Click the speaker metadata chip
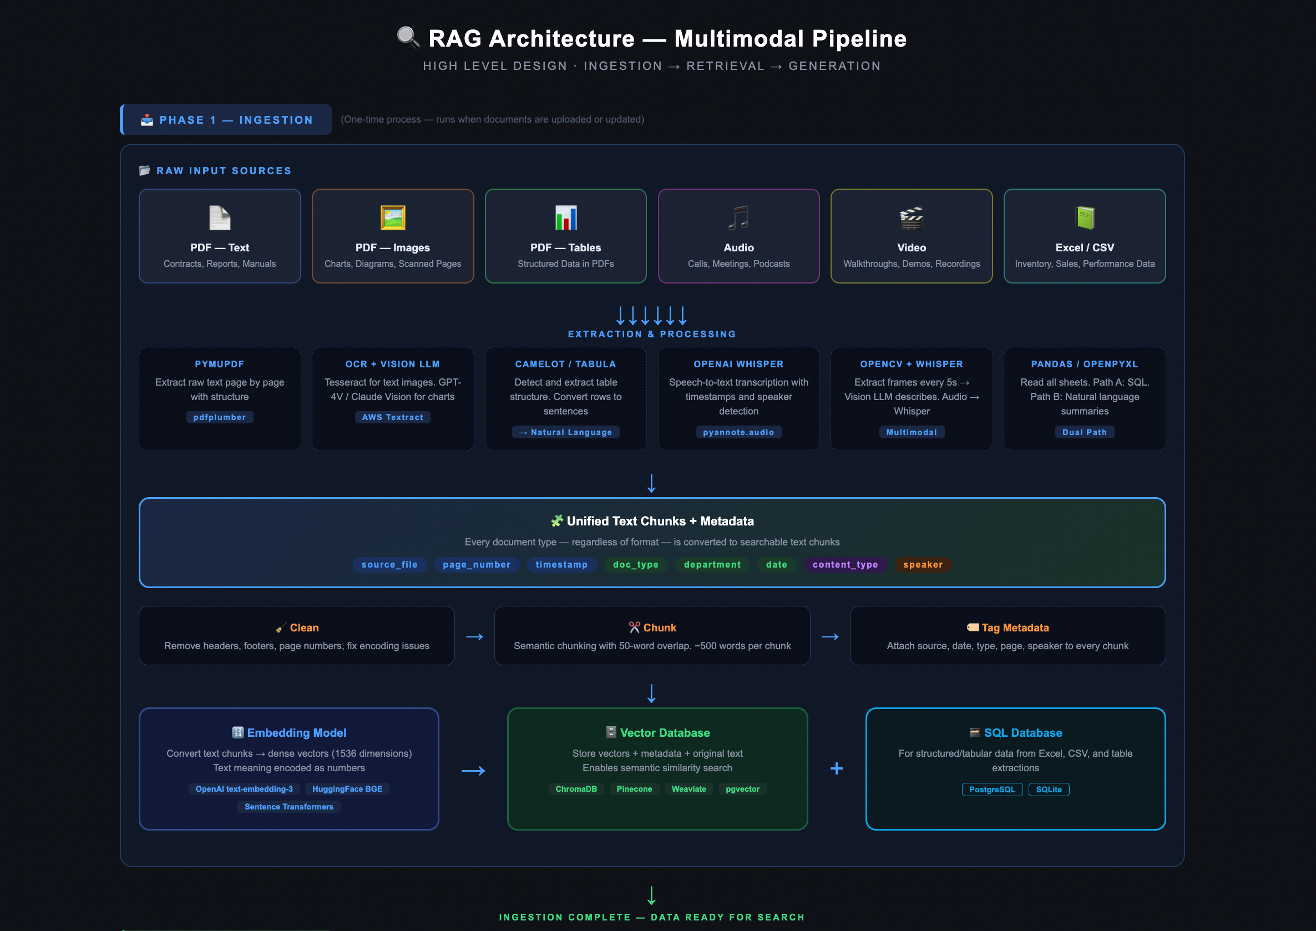 click(923, 565)
